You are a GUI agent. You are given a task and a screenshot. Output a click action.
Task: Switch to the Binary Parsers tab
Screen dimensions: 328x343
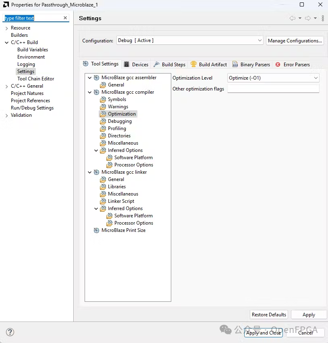tap(251, 64)
